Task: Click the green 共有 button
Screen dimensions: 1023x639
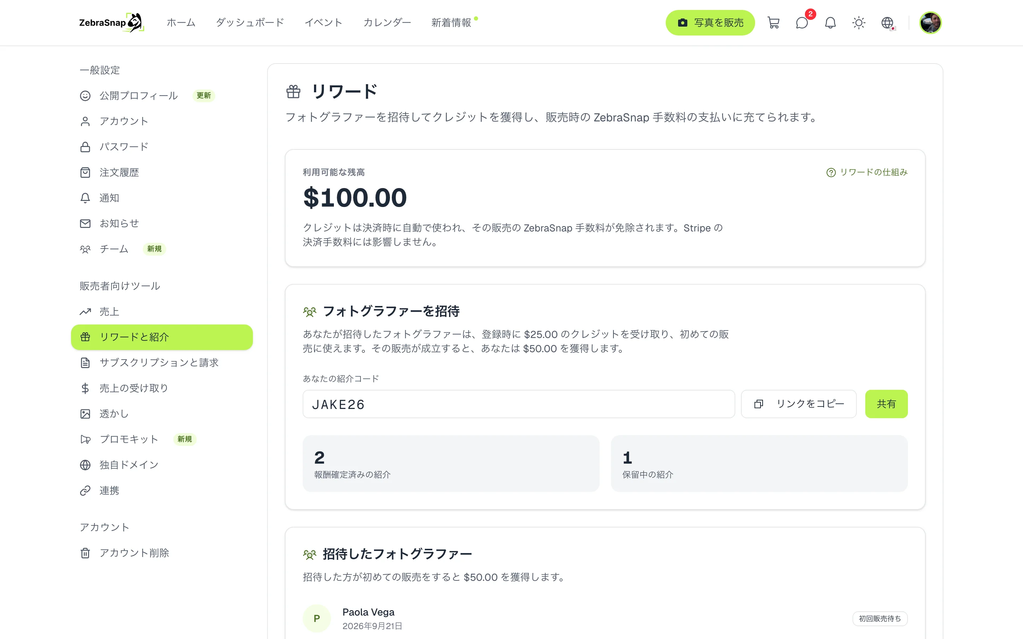Action: tap(886, 404)
